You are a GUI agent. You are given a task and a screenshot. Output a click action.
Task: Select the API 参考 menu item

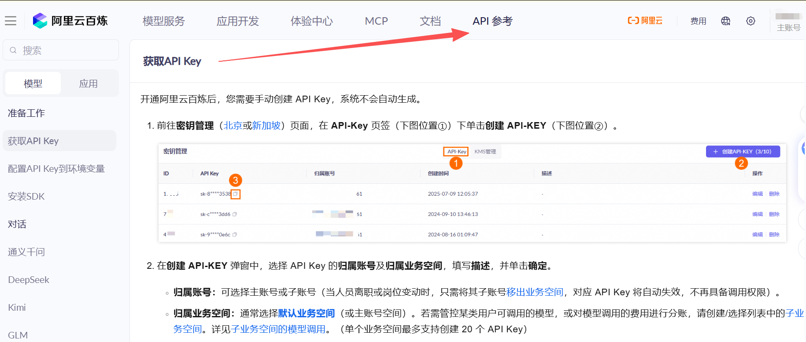click(x=492, y=21)
